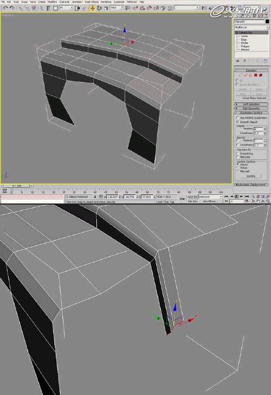Open the File menu
271x395 pixels.
point(3,2)
